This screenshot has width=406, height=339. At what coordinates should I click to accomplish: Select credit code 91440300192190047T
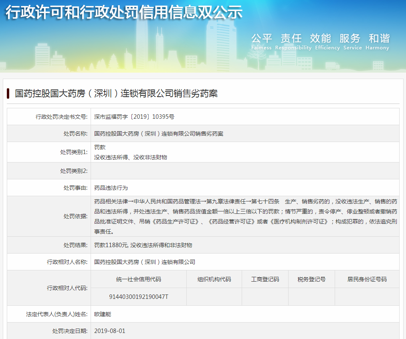coord(139,297)
